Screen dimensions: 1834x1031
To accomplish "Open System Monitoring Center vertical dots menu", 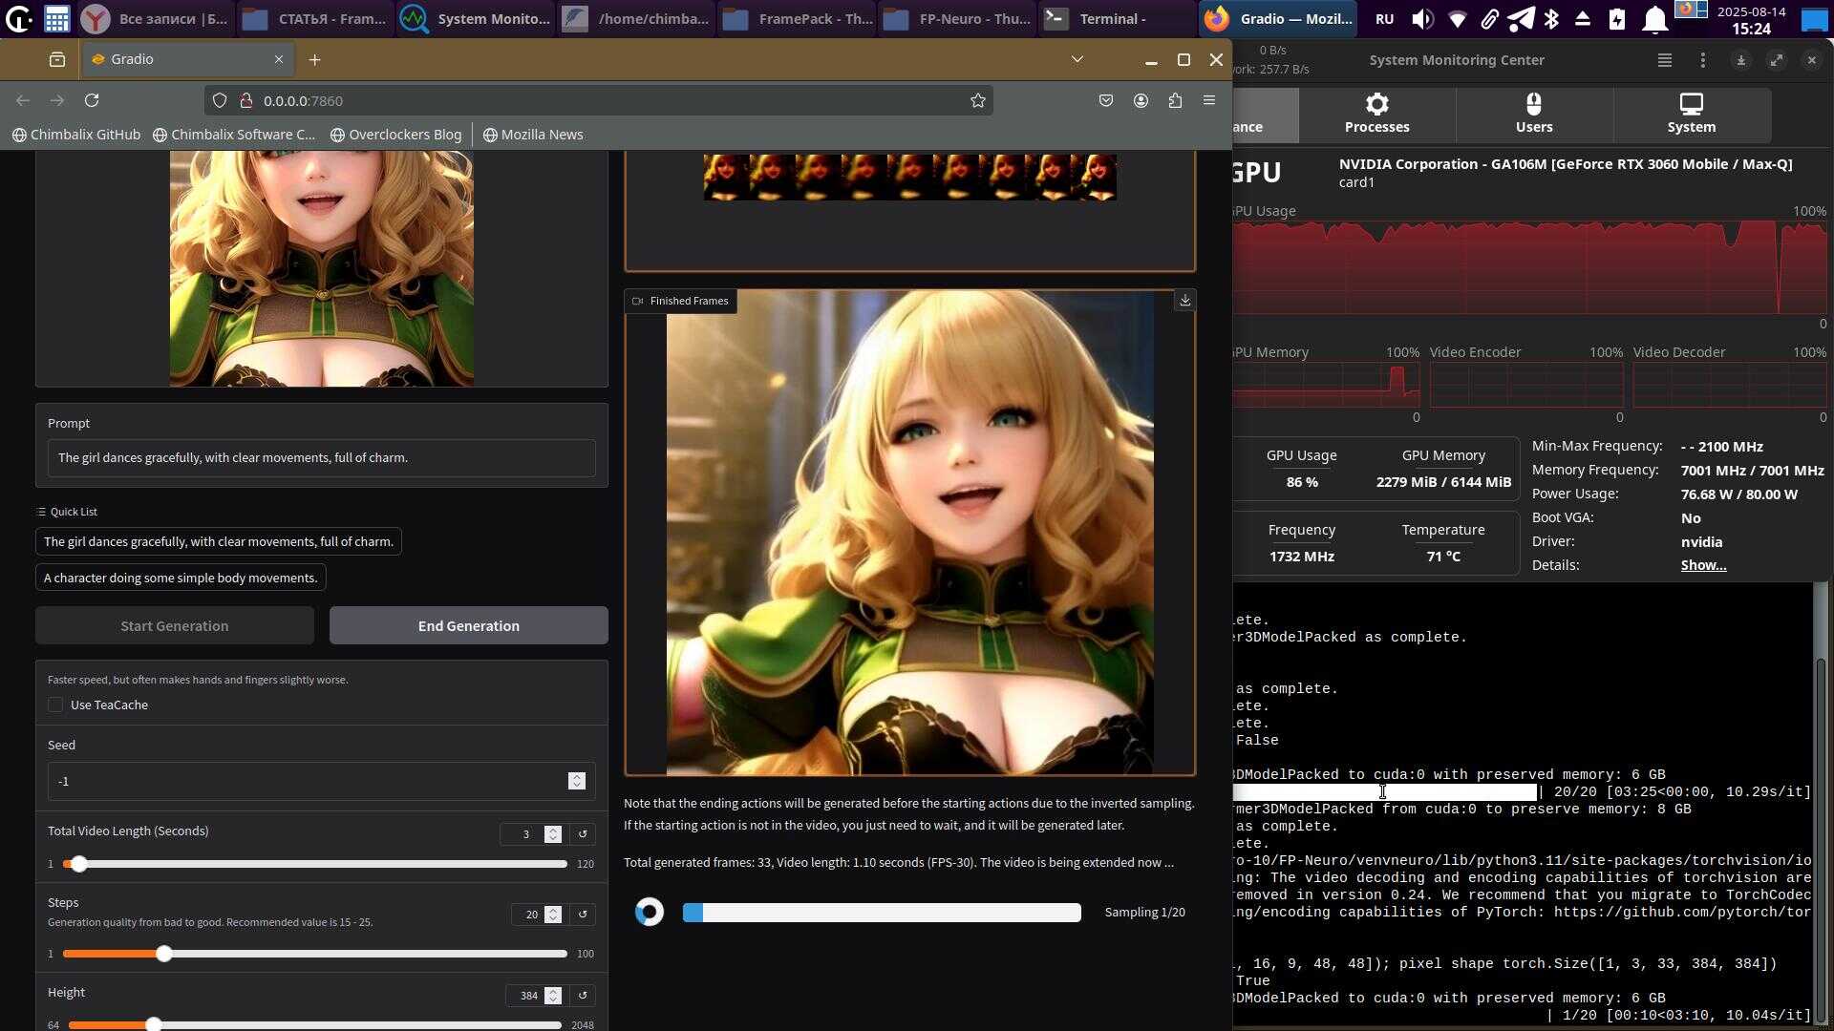I will 1702,60.
